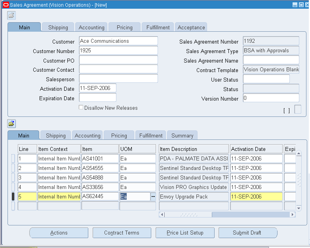This screenshot has width=310, height=248.
Task: Click the PDA - PALMATE DATA description cell
Action: pos(194,158)
